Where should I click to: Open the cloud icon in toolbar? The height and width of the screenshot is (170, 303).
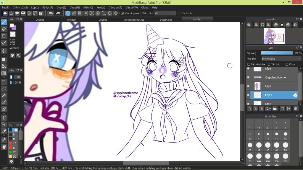[5, 13]
